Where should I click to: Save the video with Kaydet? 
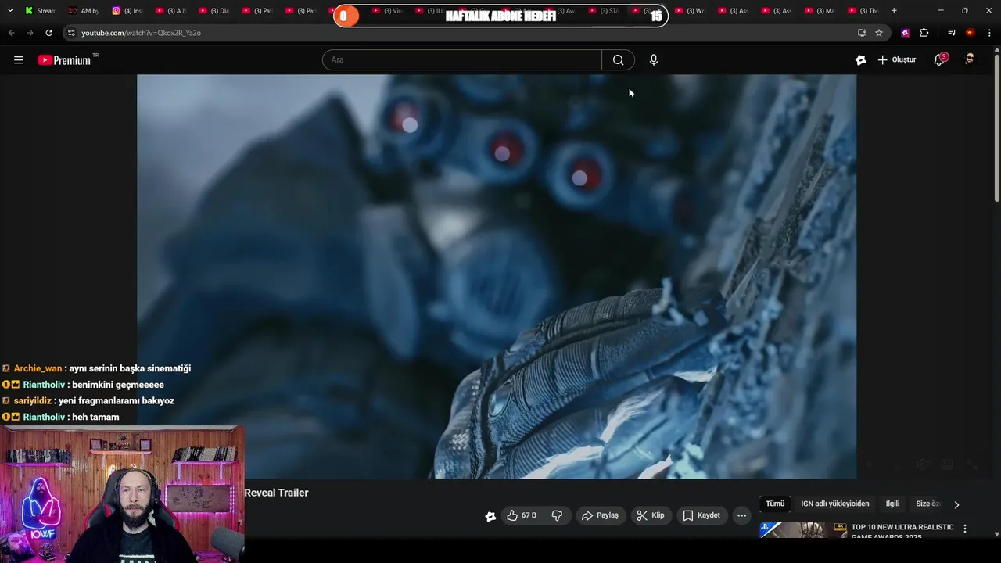pyautogui.click(x=701, y=515)
